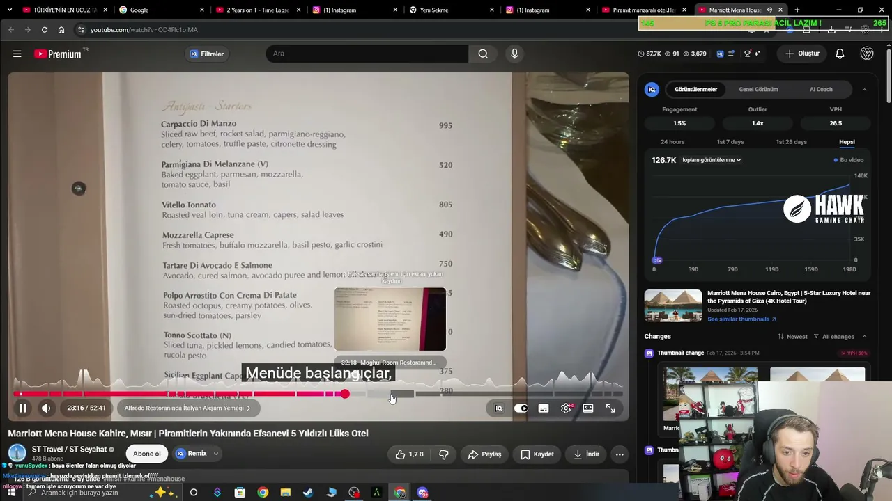The height and width of the screenshot is (501, 892).
Task: Click the vidIQ icon in player controls
Action: click(x=499, y=408)
